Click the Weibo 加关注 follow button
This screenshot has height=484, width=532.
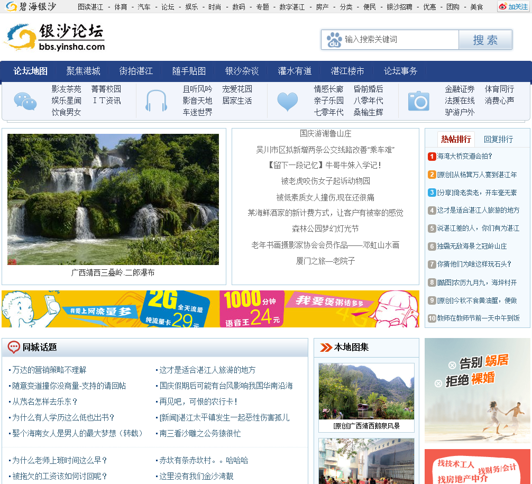513,6
